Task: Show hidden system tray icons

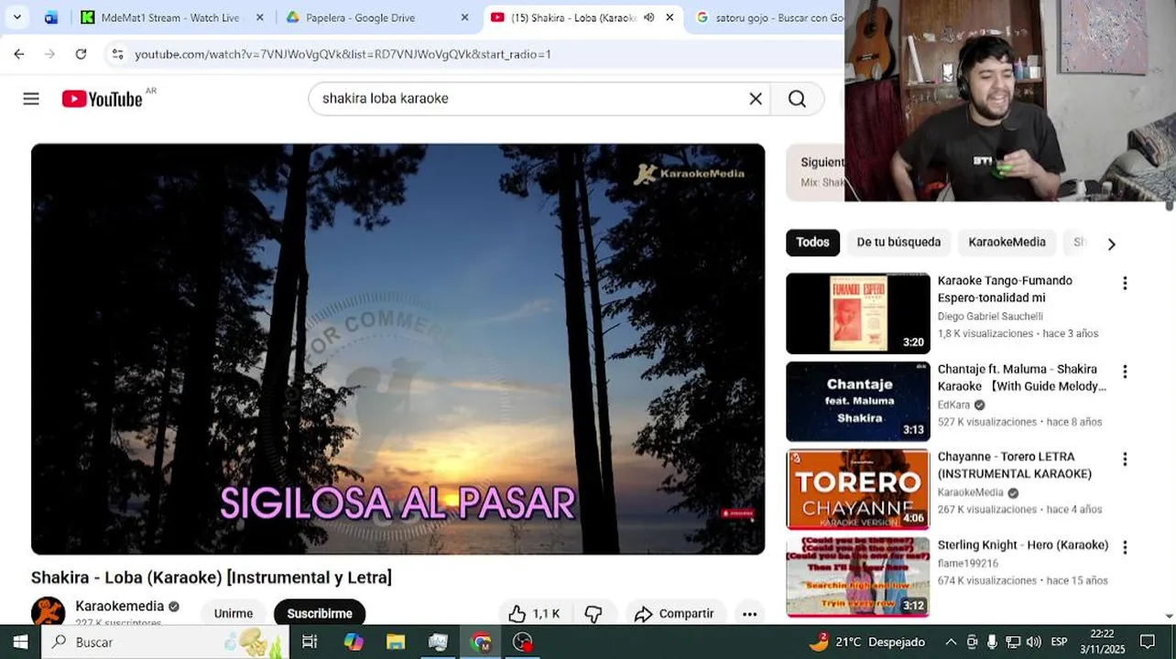Action: pos(951,642)
